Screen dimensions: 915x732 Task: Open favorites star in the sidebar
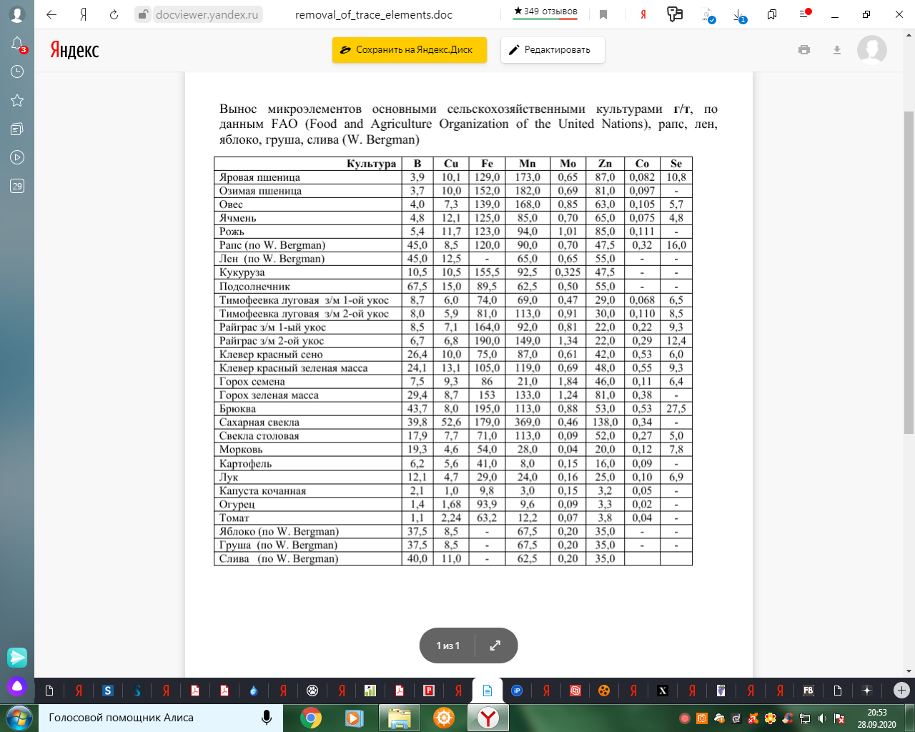coord(17,100)
